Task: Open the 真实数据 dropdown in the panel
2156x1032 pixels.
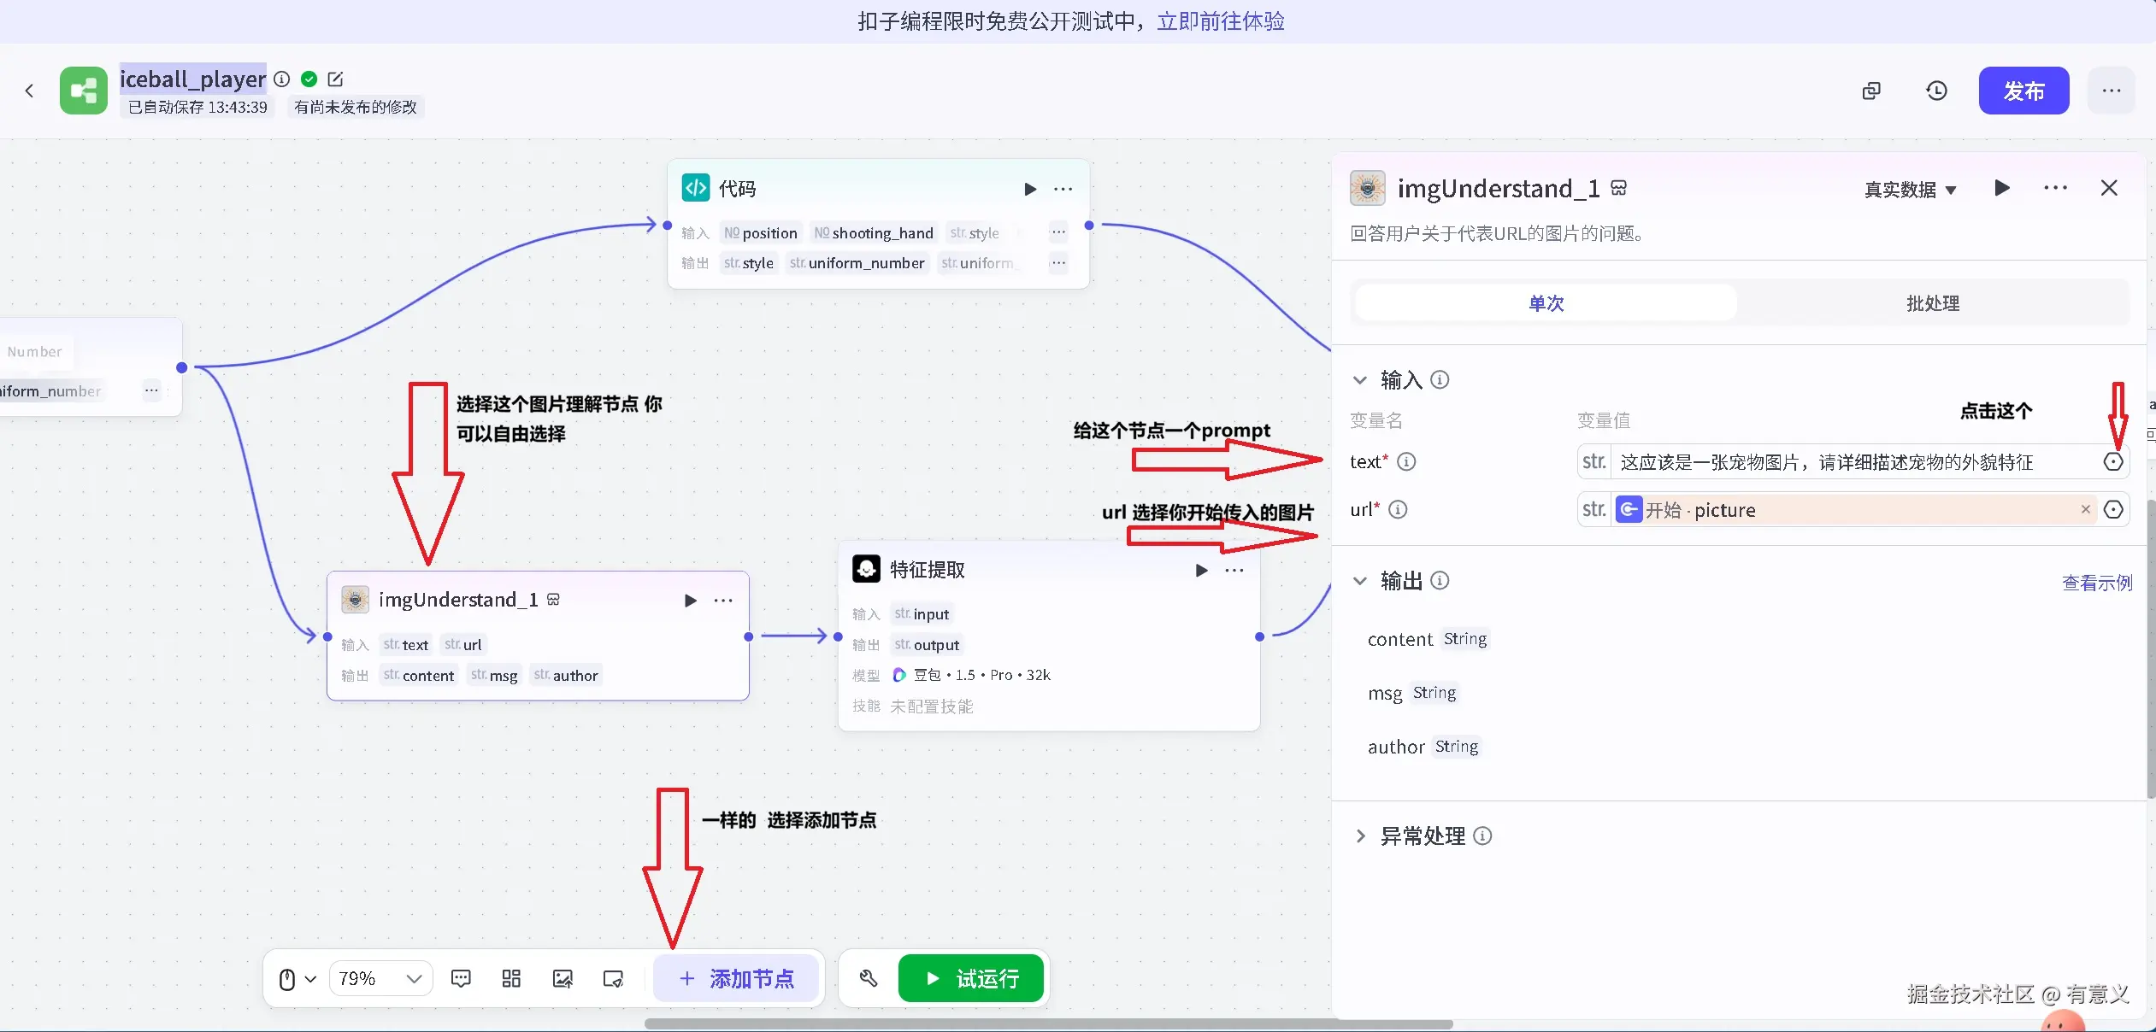Action: click(x=1908, y=190)
